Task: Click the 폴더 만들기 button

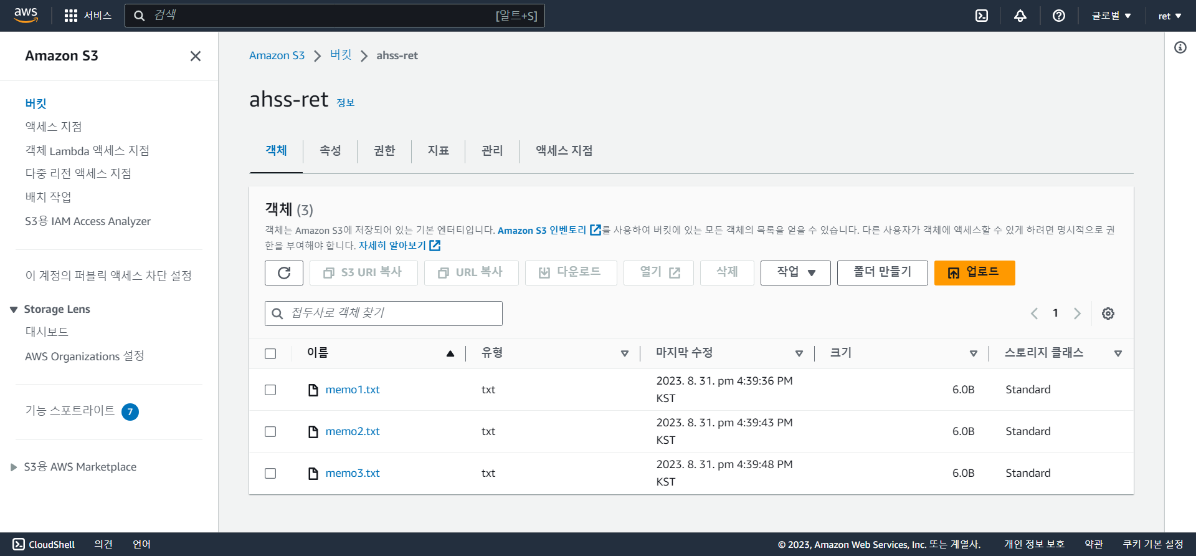Action: 883,273
